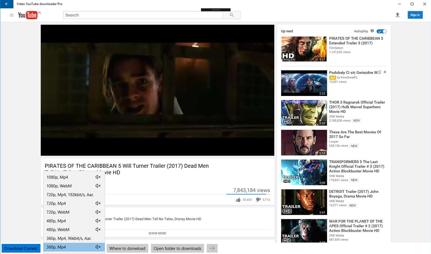431x254 pixels.
Task: Click the Up next heading
Action: (287, 31)
